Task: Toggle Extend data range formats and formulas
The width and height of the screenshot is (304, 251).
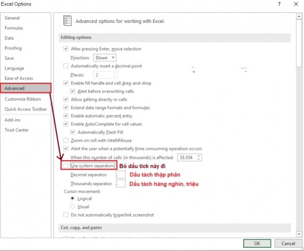Action: pyautogui.click(x=66, y=107)
